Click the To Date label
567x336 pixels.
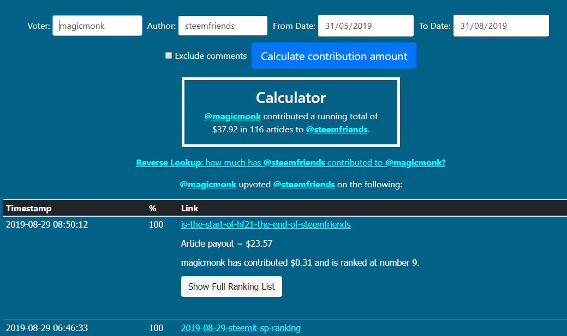[x=434, y=26]
